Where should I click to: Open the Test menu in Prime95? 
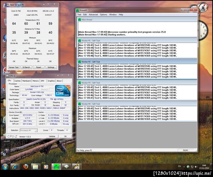79,15
